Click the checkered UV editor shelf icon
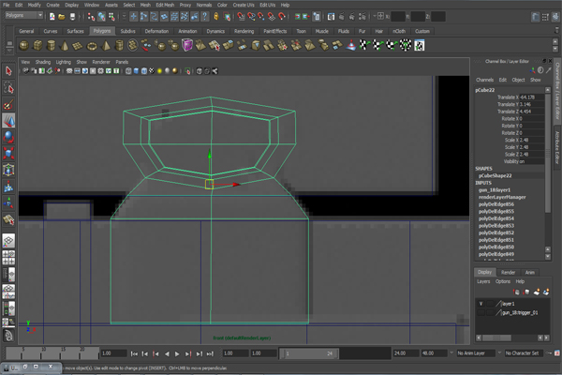Screen dimensions: 562x375 point(420,45)
